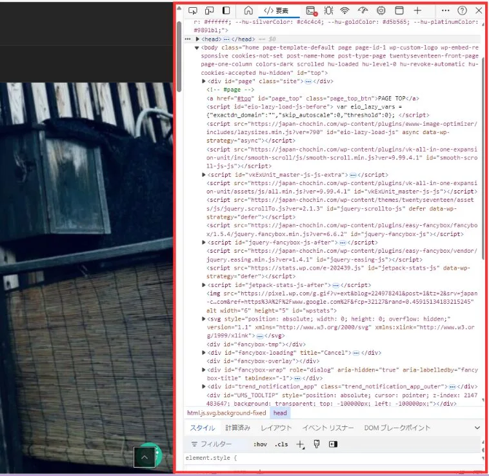Image resolution: width=489 pixels, height=476 pixels.
Task: Select the head breadcrumb item
Action: 280,413
